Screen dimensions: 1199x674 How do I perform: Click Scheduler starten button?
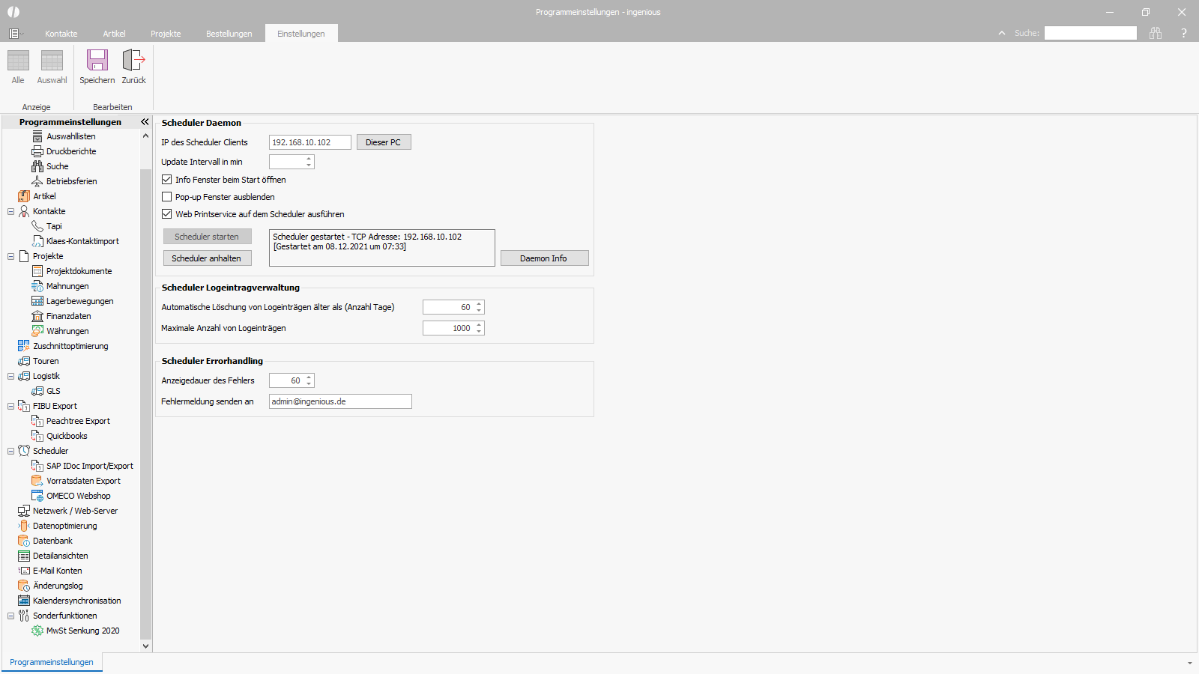[x=207, y=237]
